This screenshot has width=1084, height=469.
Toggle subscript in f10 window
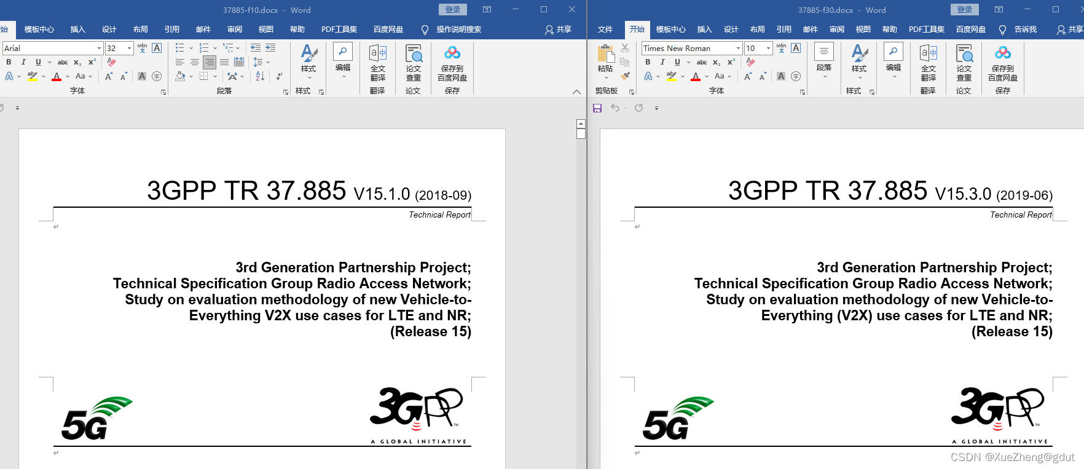pyautogui.click(x=77, y=62)
